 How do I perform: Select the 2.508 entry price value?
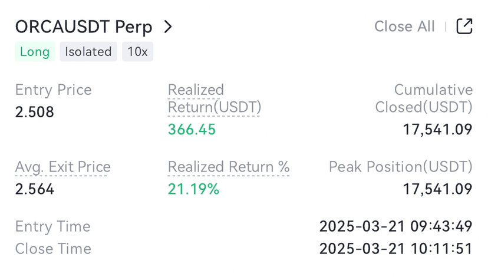click(x=35, y=112)
